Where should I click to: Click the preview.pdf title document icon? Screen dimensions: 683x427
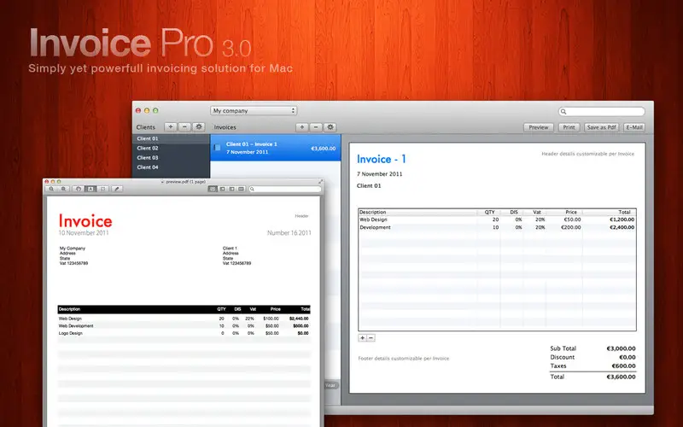click(x=162, y=182)
